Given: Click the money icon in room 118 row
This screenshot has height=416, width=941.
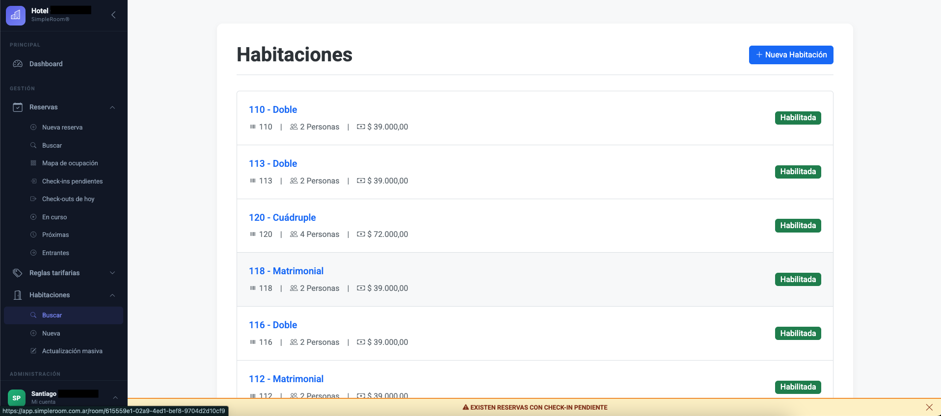Looking at the screenshot, I should coord(361,288).
